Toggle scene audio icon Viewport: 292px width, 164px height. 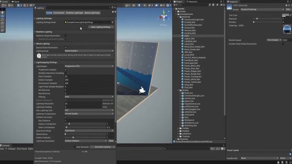pyautogui.click(x=145, y=5)
